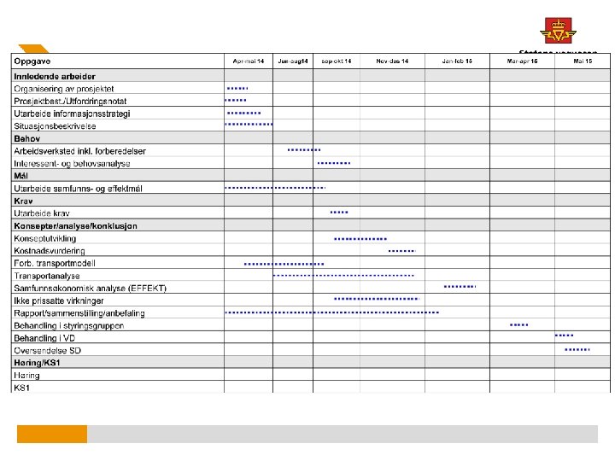Click 'Arbeidsverksted inkl. forberedelser' row label

79,151
